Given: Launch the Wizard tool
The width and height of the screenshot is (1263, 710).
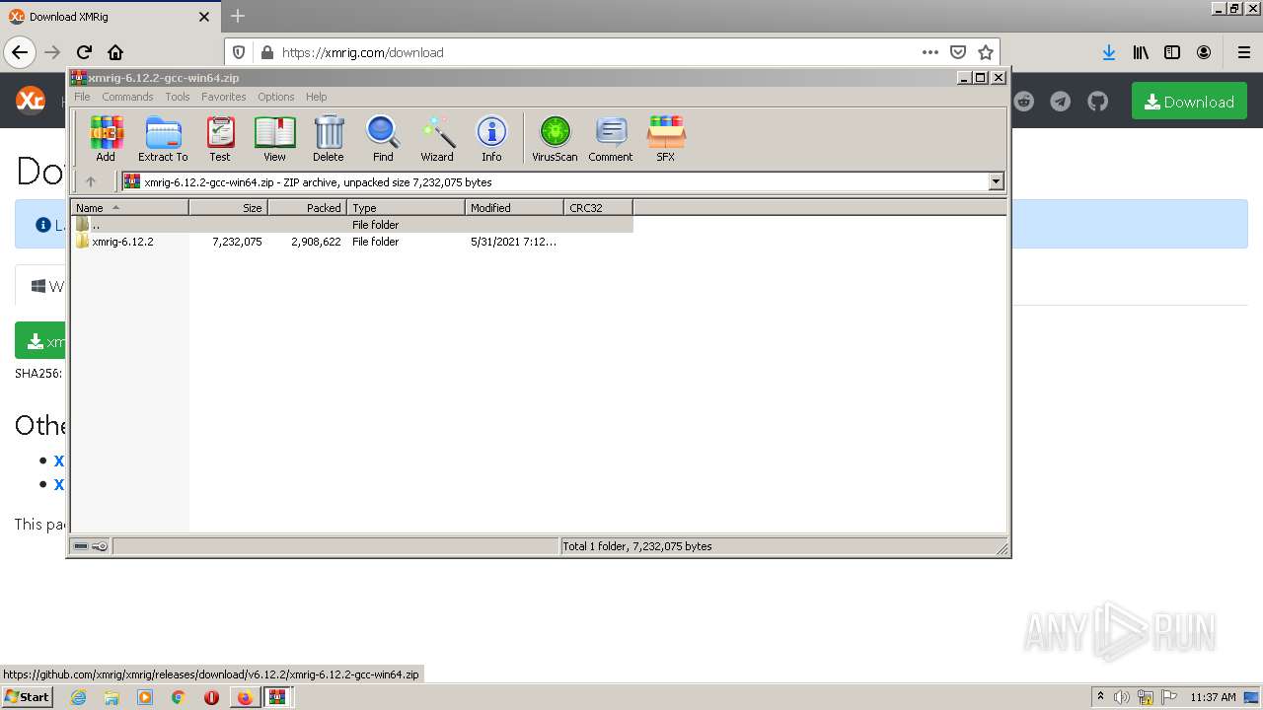Looking at the screenshot, I should (437, 138).
